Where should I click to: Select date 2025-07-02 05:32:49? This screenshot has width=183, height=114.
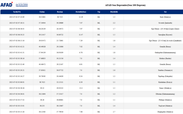click(17, 64)
